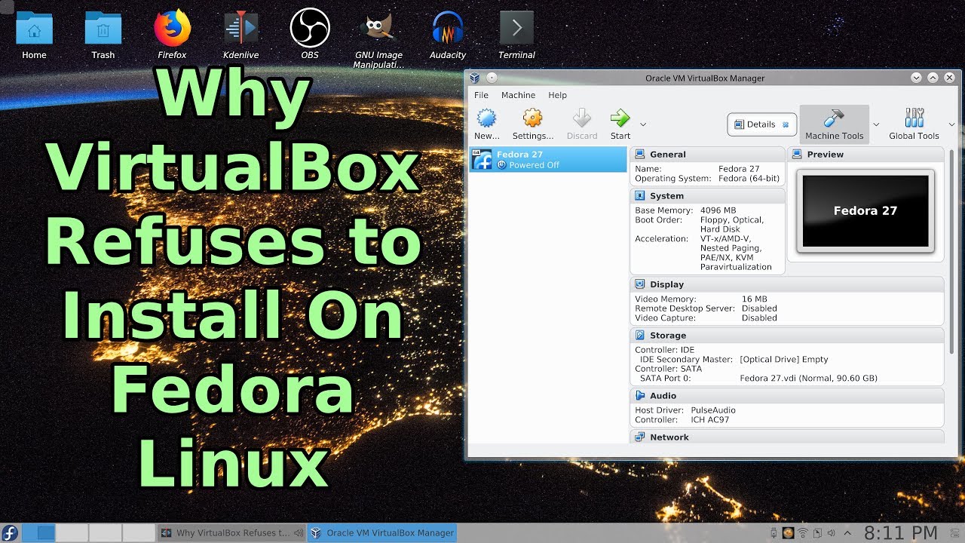Click Oracle VM VirtualBox Manager taskbar entry
Viewport: 965px width, 543px height.
tap(382, 532)
